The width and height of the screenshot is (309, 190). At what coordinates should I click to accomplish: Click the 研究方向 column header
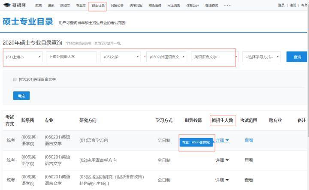point(88,120)
